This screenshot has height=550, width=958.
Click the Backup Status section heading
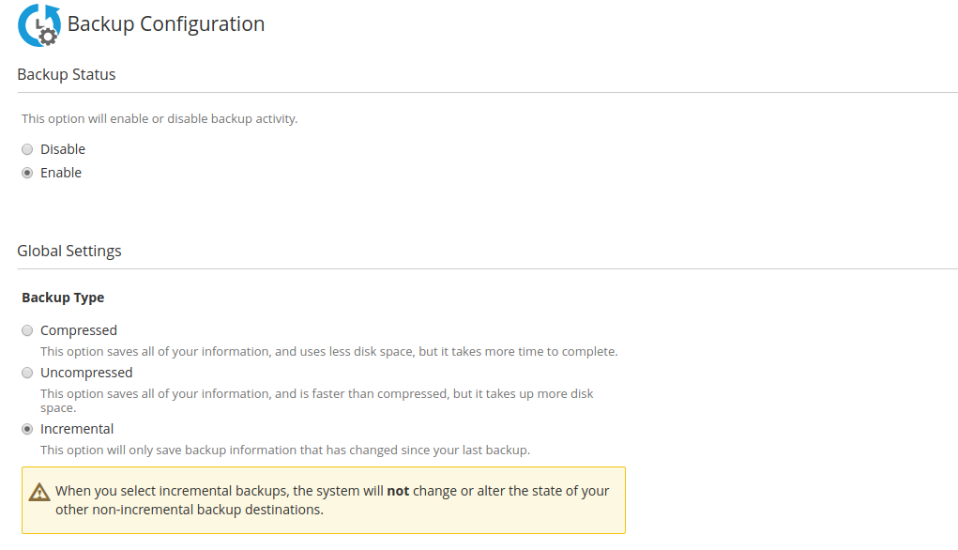pos(67,74)
